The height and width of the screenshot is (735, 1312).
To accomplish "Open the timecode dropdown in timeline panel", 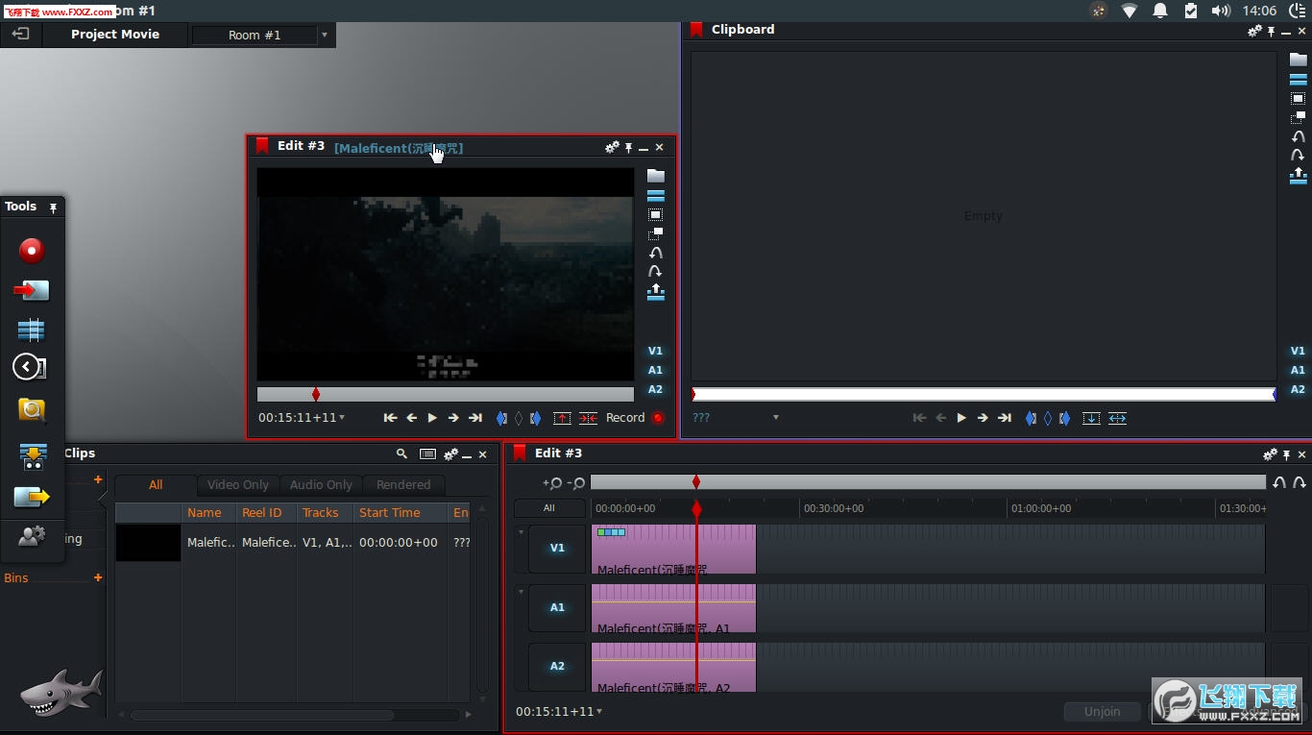I will [x=599, y=712].
